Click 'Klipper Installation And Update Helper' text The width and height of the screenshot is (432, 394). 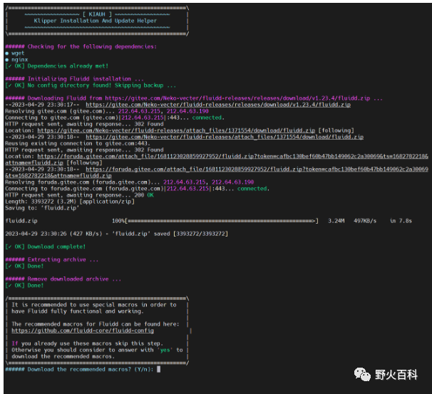[96, 21]
